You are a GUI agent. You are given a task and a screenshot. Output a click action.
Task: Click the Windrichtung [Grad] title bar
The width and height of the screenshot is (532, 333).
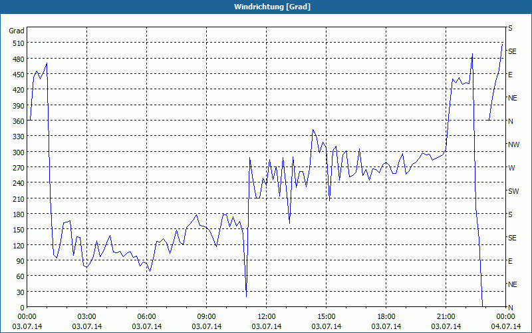(266, 7)
